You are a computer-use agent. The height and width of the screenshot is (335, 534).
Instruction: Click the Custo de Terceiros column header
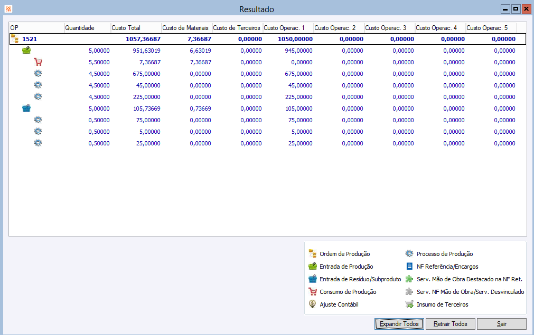(x=237, y=28)
